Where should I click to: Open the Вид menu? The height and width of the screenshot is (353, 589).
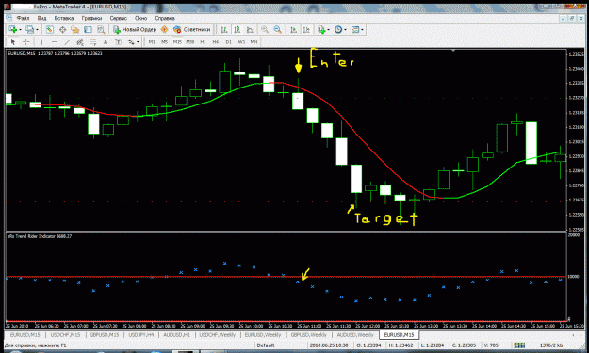41,18
